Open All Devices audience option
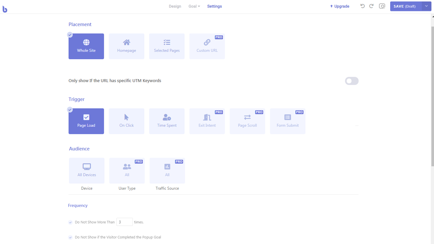434x244 pixels. tap(87, 170)
